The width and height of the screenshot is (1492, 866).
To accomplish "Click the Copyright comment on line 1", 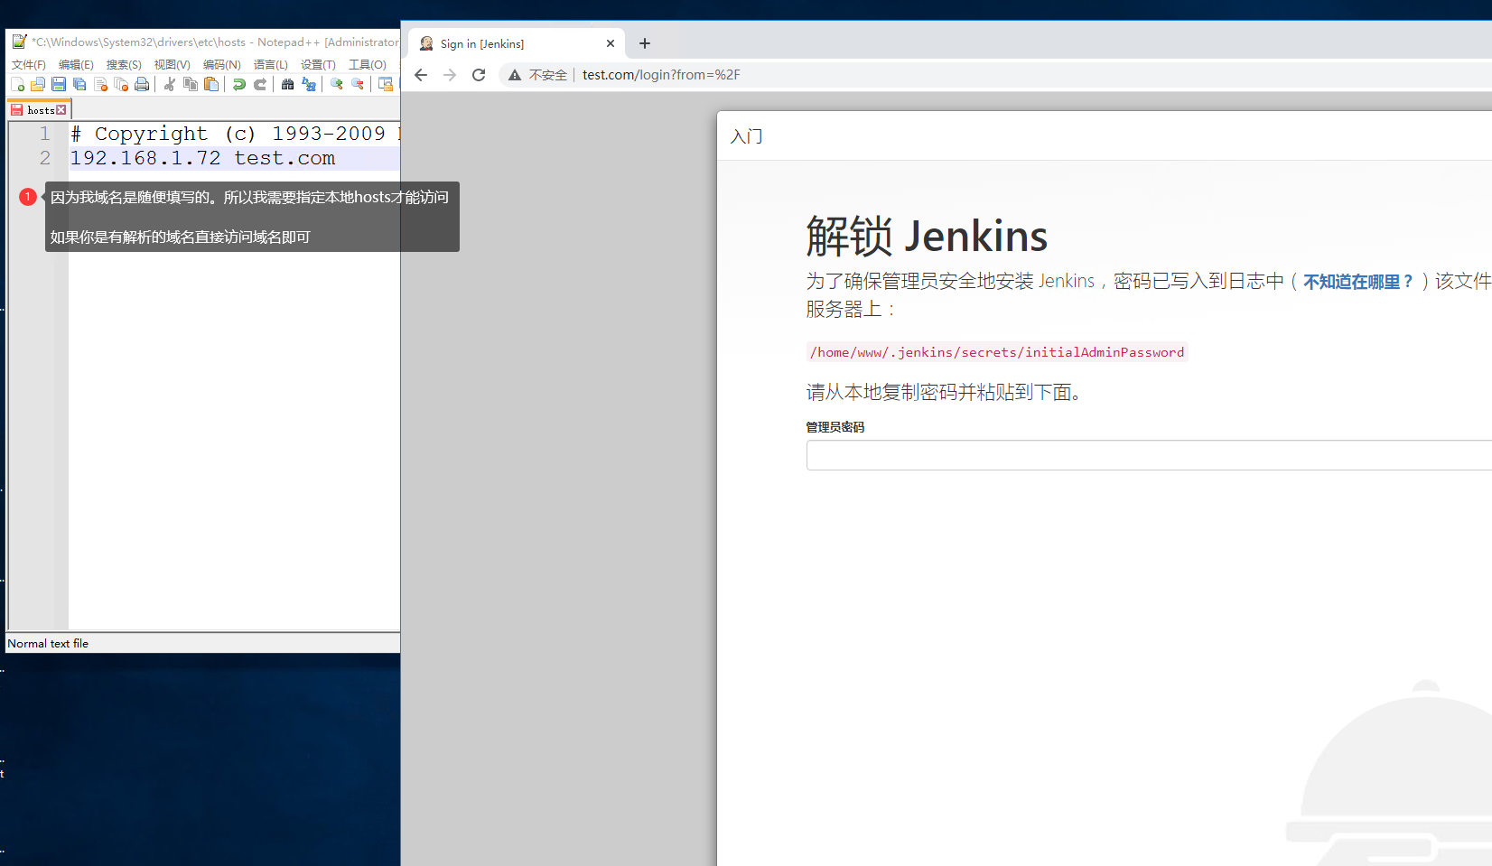I will click(x=235, y=134).
